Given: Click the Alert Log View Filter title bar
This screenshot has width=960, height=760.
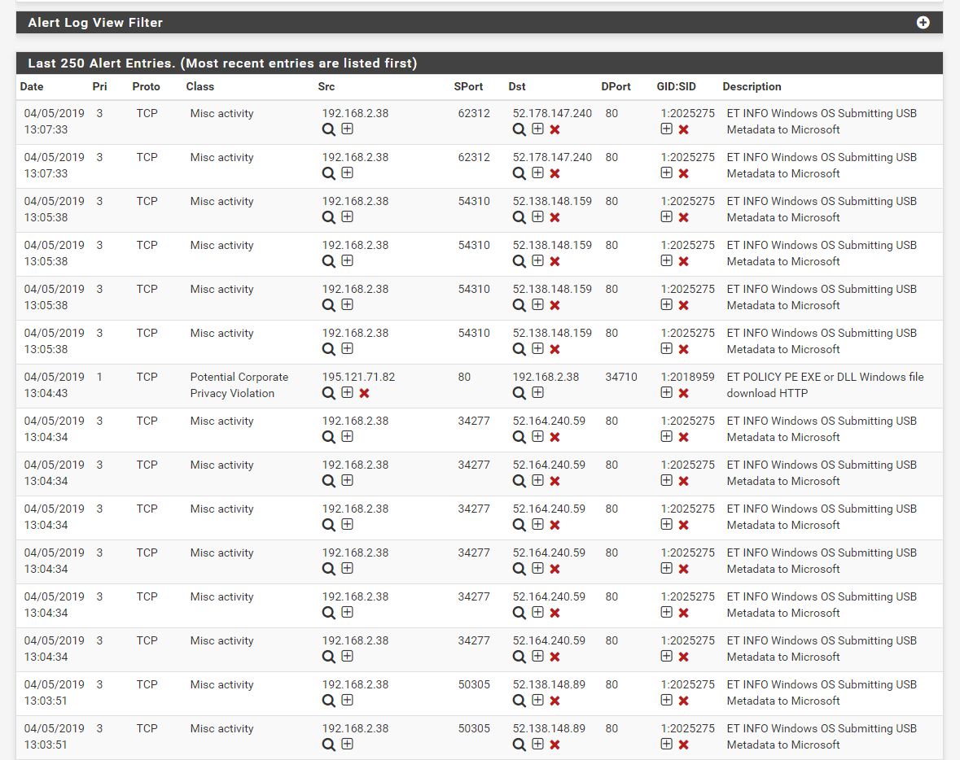Looking at the screenshot, I should coord(95,23).
